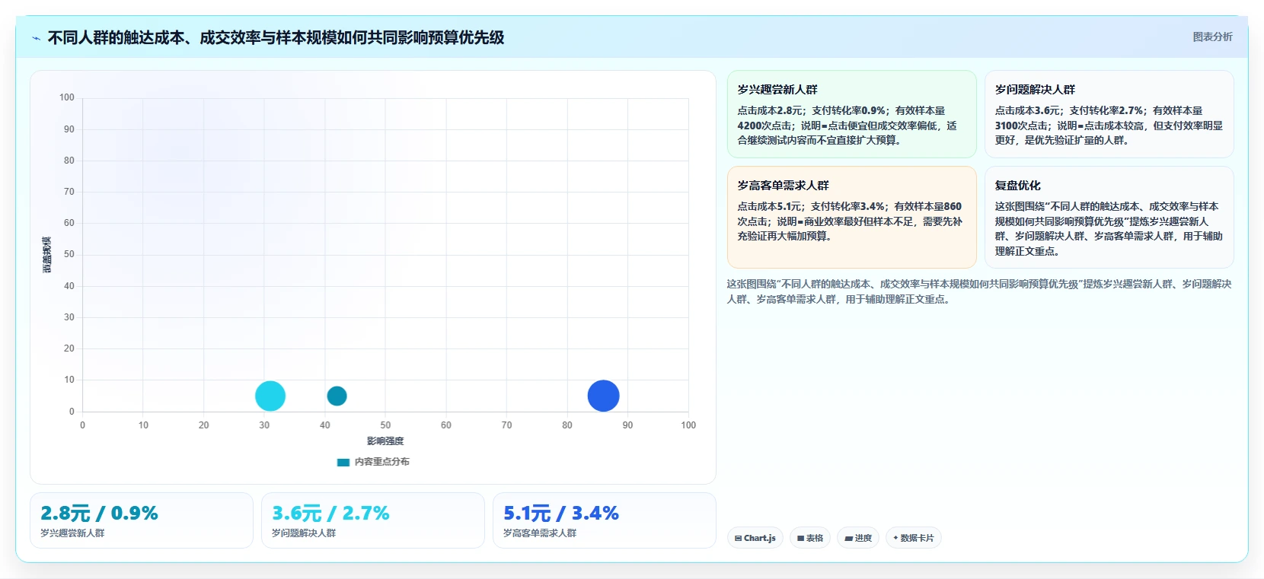
Task: Click the page title about 预算优先级
Action: 276,37
